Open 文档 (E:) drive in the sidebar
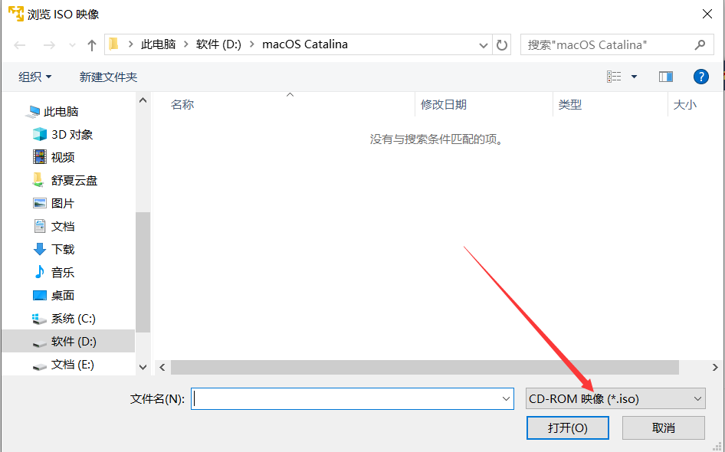 [x=73, y=365]
